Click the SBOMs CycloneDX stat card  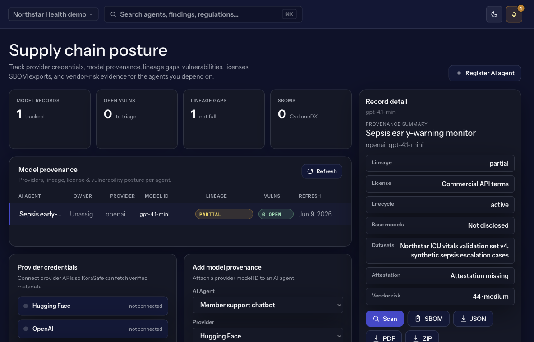pos(311,119)
